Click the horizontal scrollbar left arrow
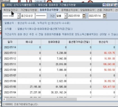This screenshot has width=118, height=107. (4, 99)
